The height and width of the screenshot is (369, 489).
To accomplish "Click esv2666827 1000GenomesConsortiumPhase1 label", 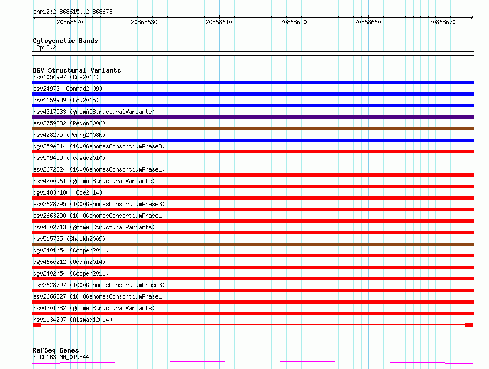I will [99, 296].
